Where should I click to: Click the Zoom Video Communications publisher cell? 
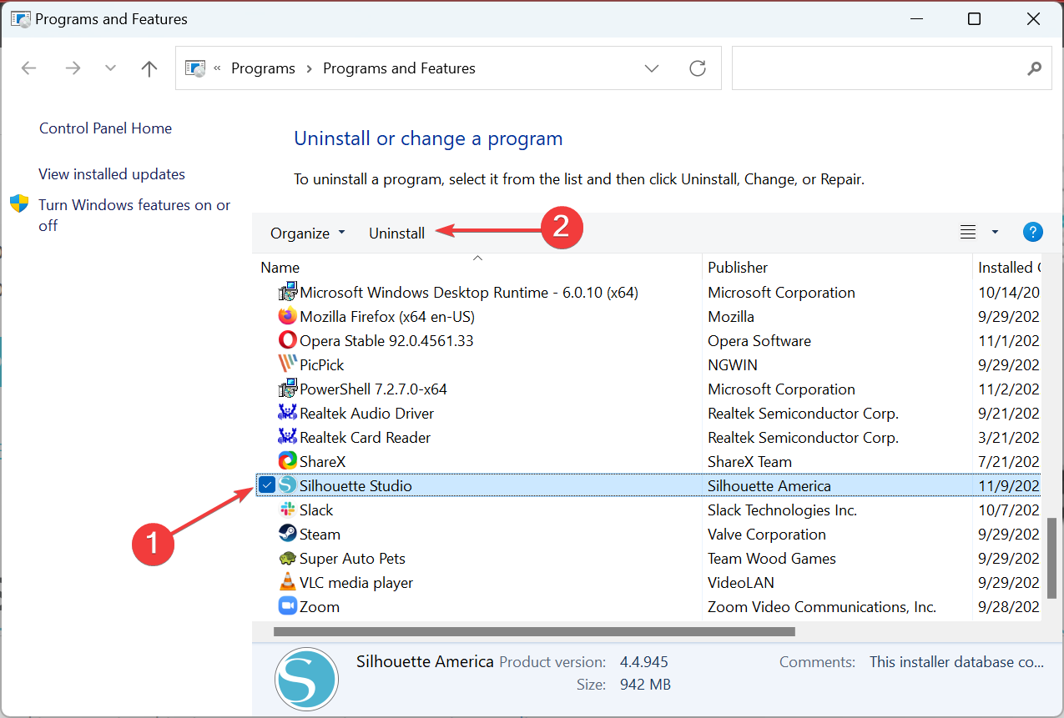(822, 606)
